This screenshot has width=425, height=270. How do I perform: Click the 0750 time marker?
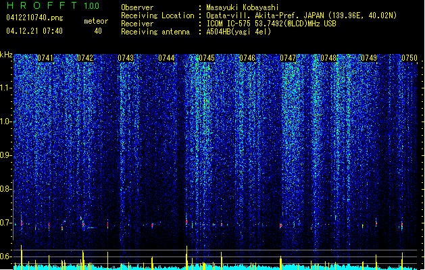409,58
